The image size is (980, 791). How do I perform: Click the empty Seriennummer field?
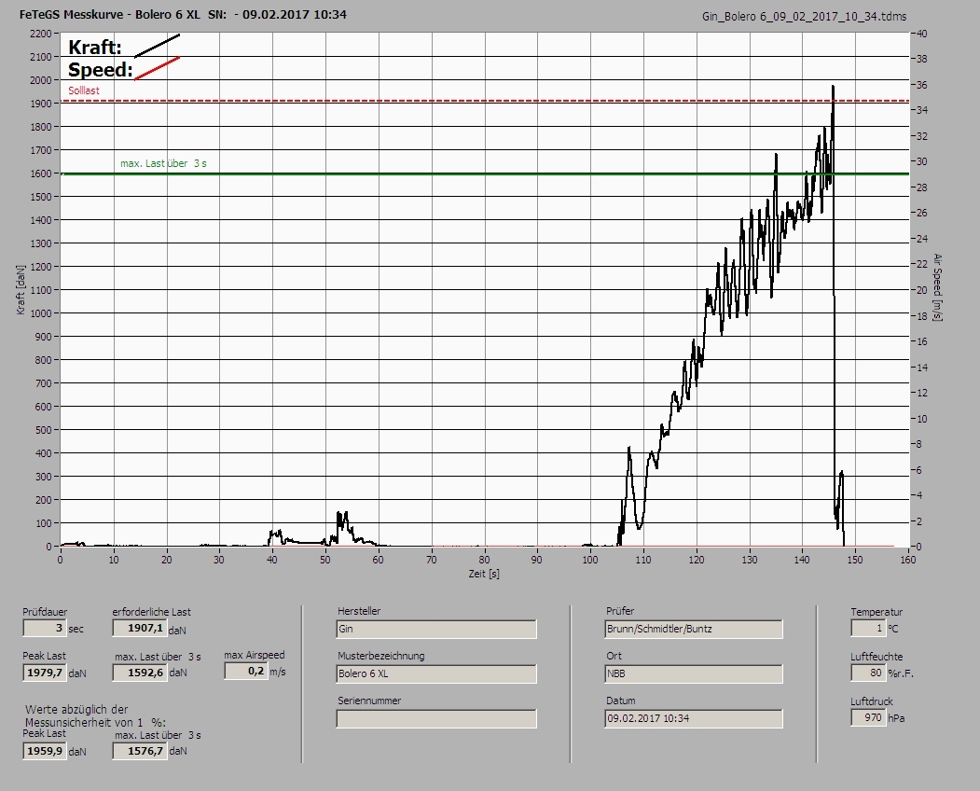click(436, 718)
